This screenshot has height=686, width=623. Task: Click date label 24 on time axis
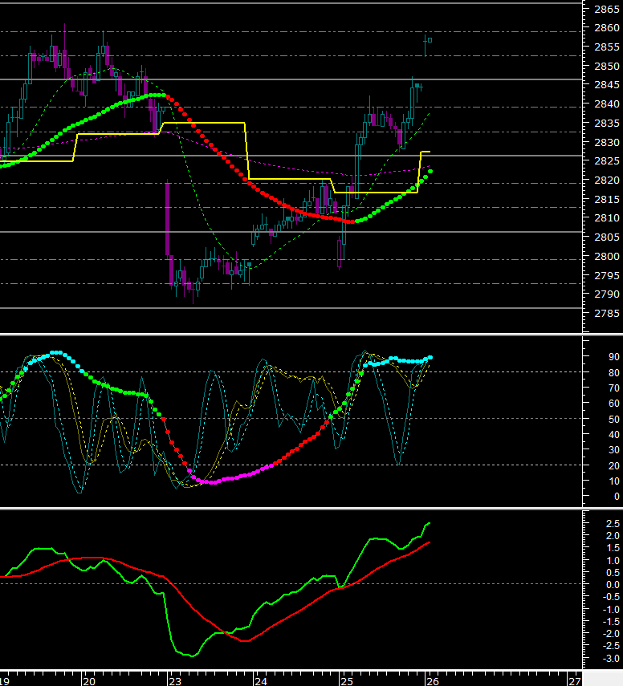click(x=261, y=681)
